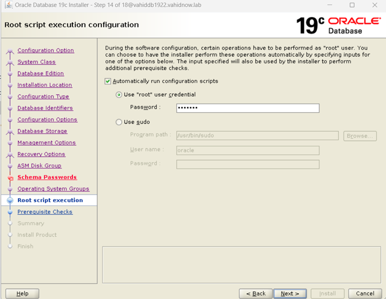Click the Schema Passwords warning step icon
This screenshot has height=299, width=386.
pyautogui.click(x=10, y=178)
